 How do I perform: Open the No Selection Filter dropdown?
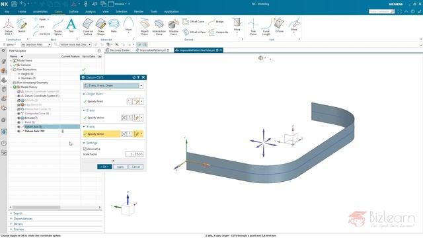tap(36, 44)
